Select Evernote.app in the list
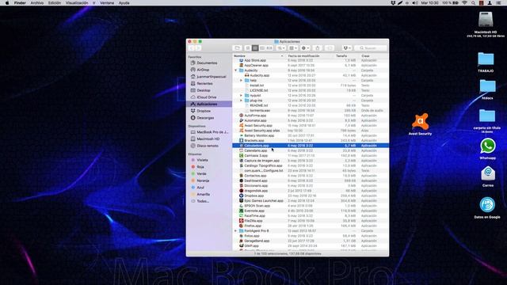 click(311, 211)
